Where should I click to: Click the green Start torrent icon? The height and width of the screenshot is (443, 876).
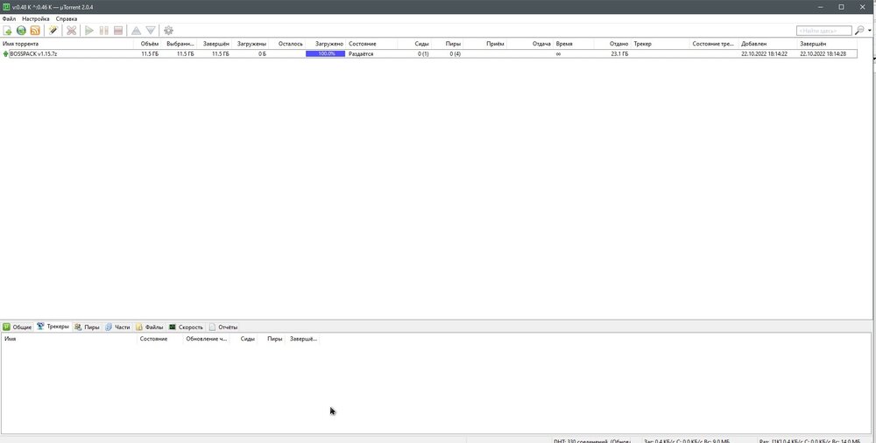[89, 31]
